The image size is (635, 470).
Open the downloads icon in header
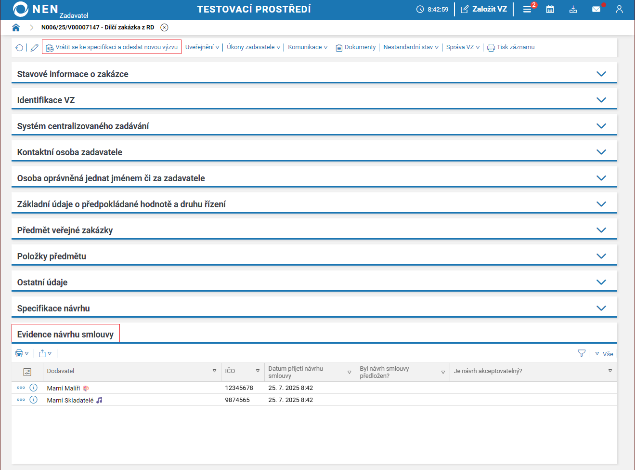573,9
